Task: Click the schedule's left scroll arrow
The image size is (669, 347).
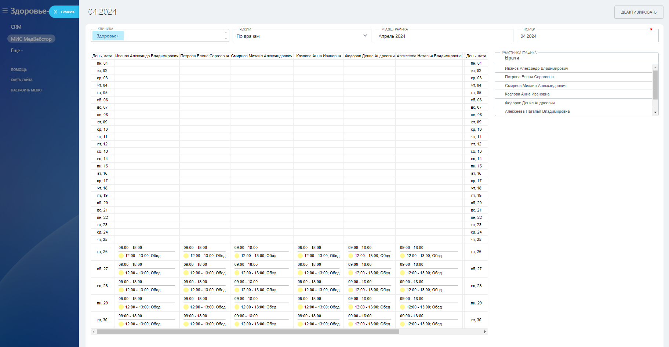Action: click(94, 332)
